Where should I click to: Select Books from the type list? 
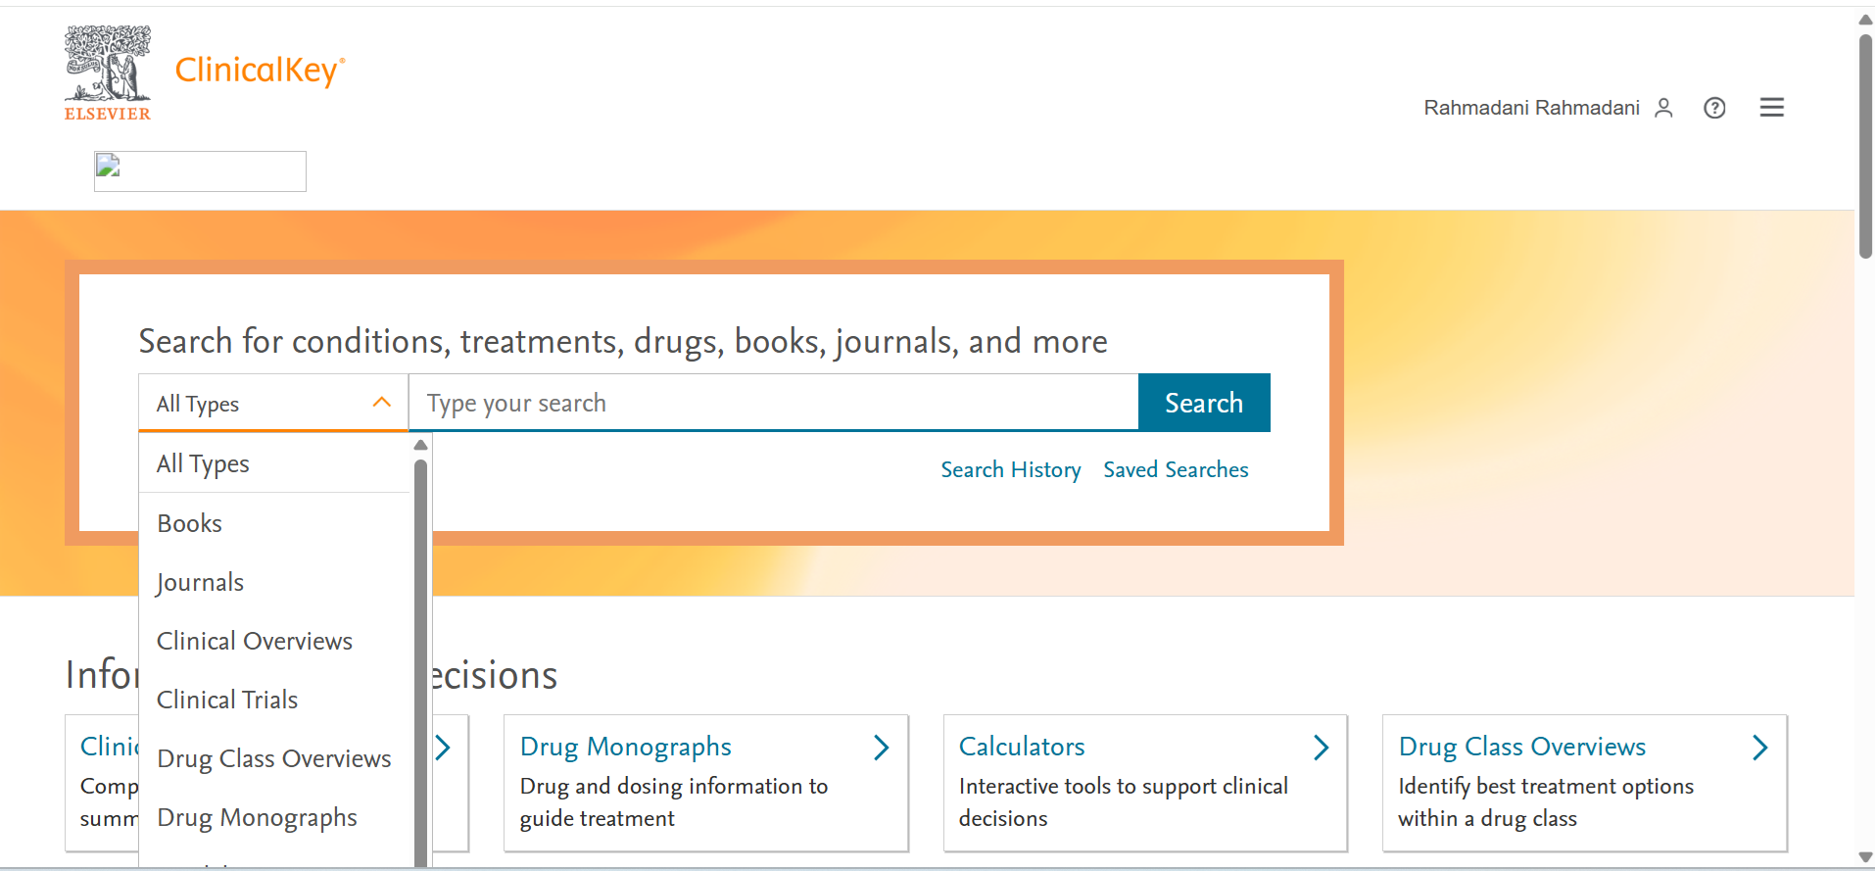[x=274, y=523]
